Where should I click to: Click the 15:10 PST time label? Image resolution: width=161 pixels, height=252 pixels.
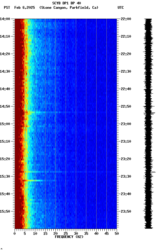5,141
